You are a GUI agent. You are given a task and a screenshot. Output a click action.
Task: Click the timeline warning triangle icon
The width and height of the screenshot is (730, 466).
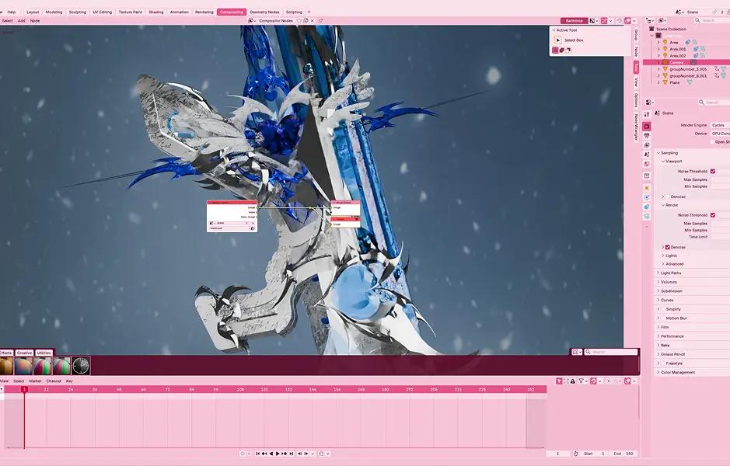coord(573,381)
